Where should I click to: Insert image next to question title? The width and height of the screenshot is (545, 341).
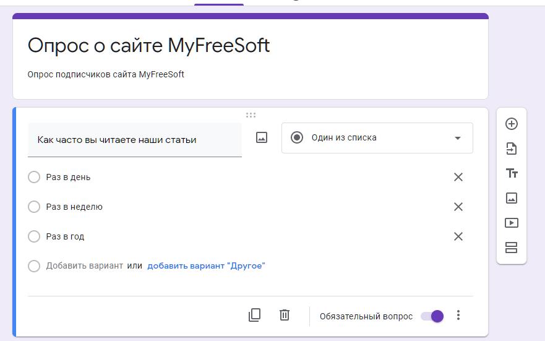tap(262, 138)
